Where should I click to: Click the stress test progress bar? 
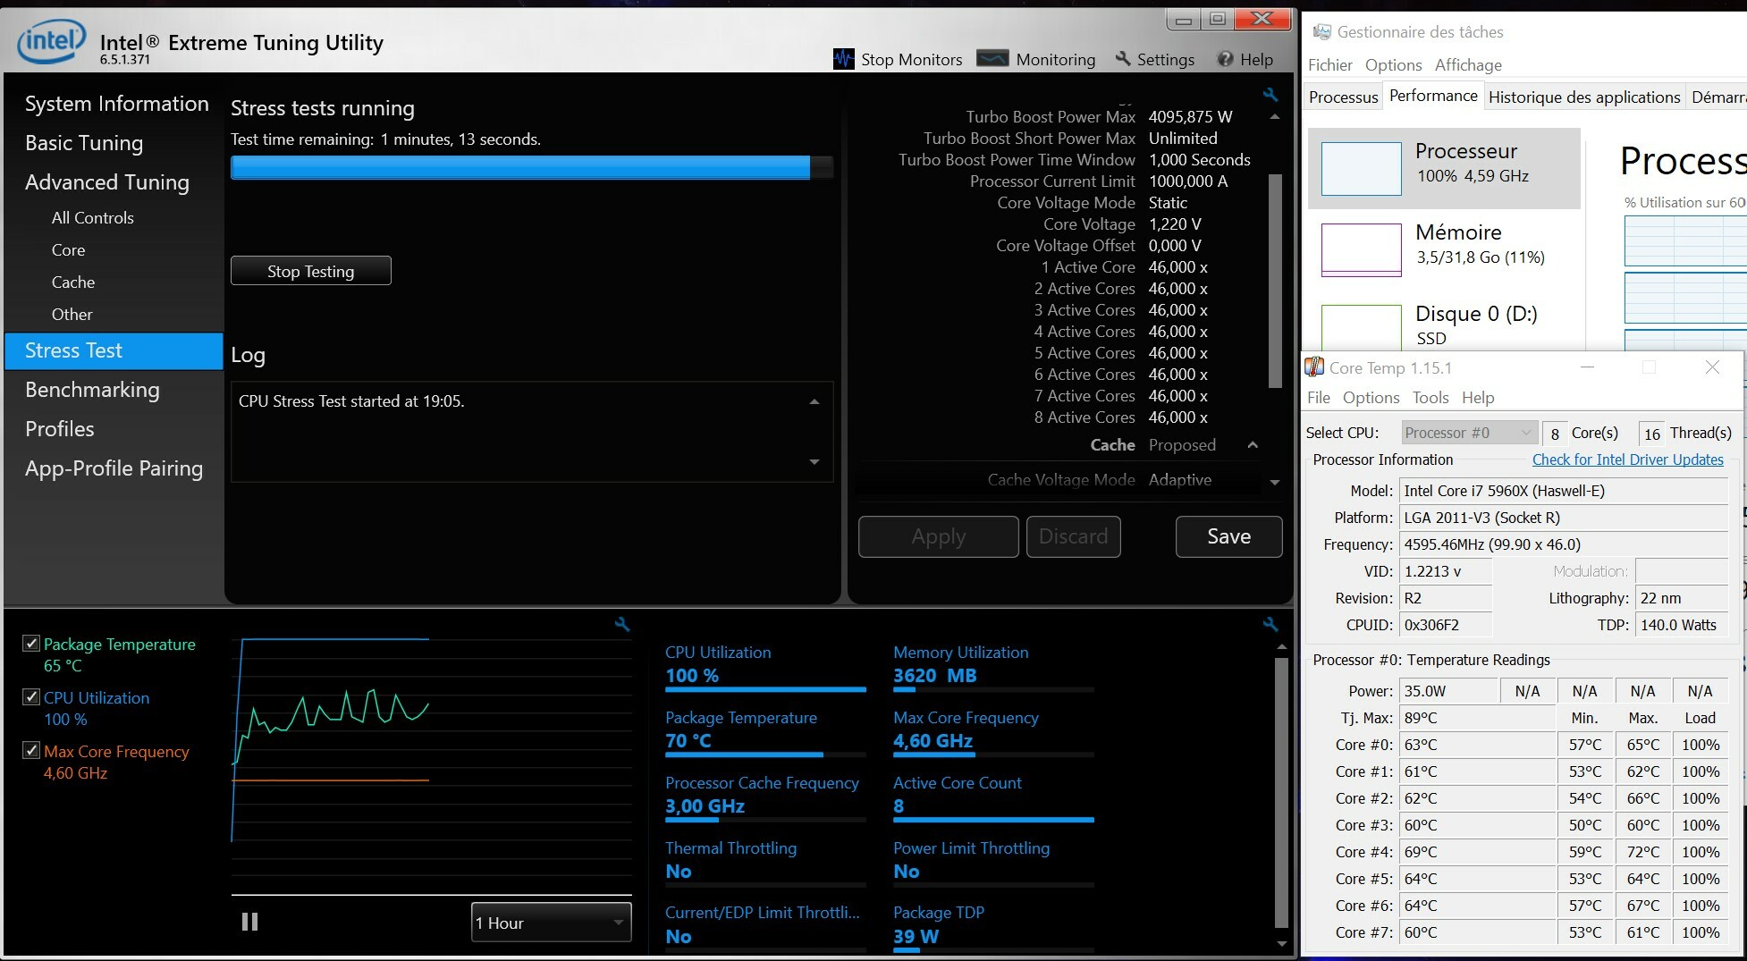[532, 167]
